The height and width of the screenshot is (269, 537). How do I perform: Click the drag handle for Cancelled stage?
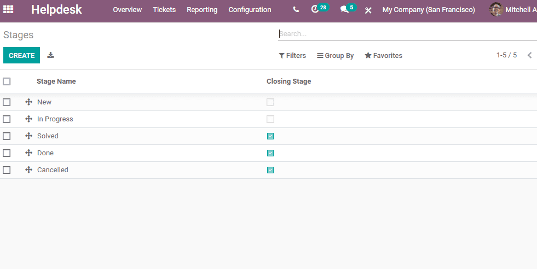29,169
